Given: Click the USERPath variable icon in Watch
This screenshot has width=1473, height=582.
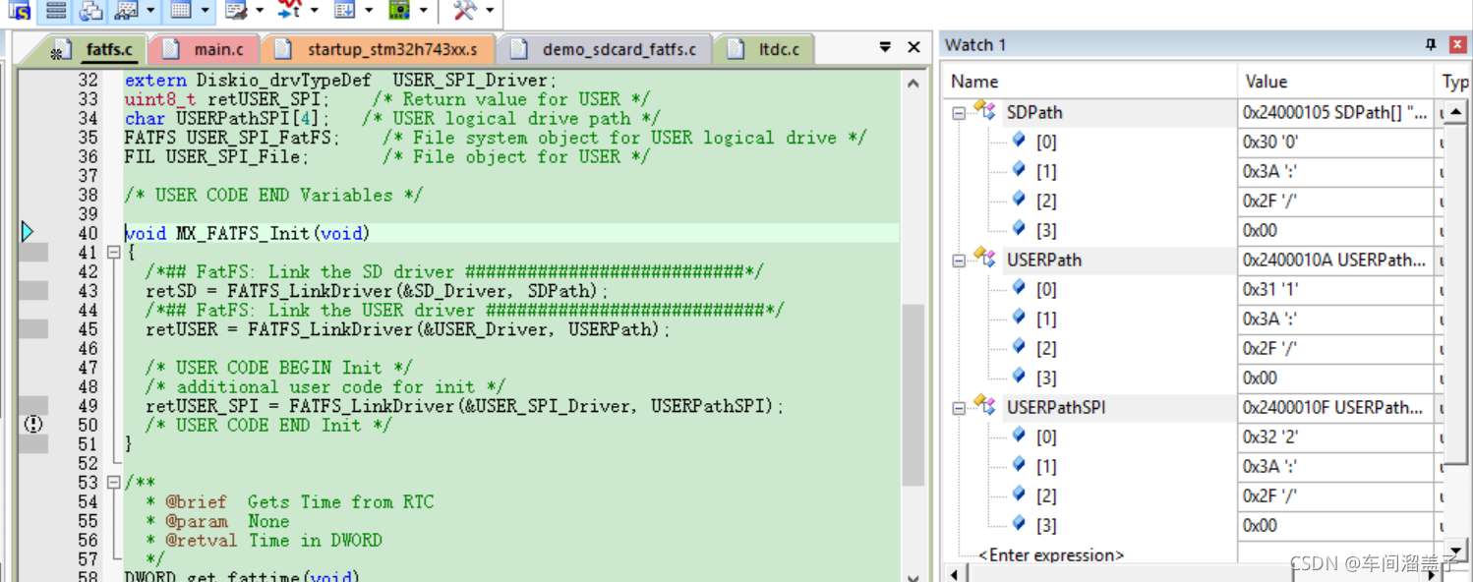Looking at the screenshot, I should pos(982,258).
